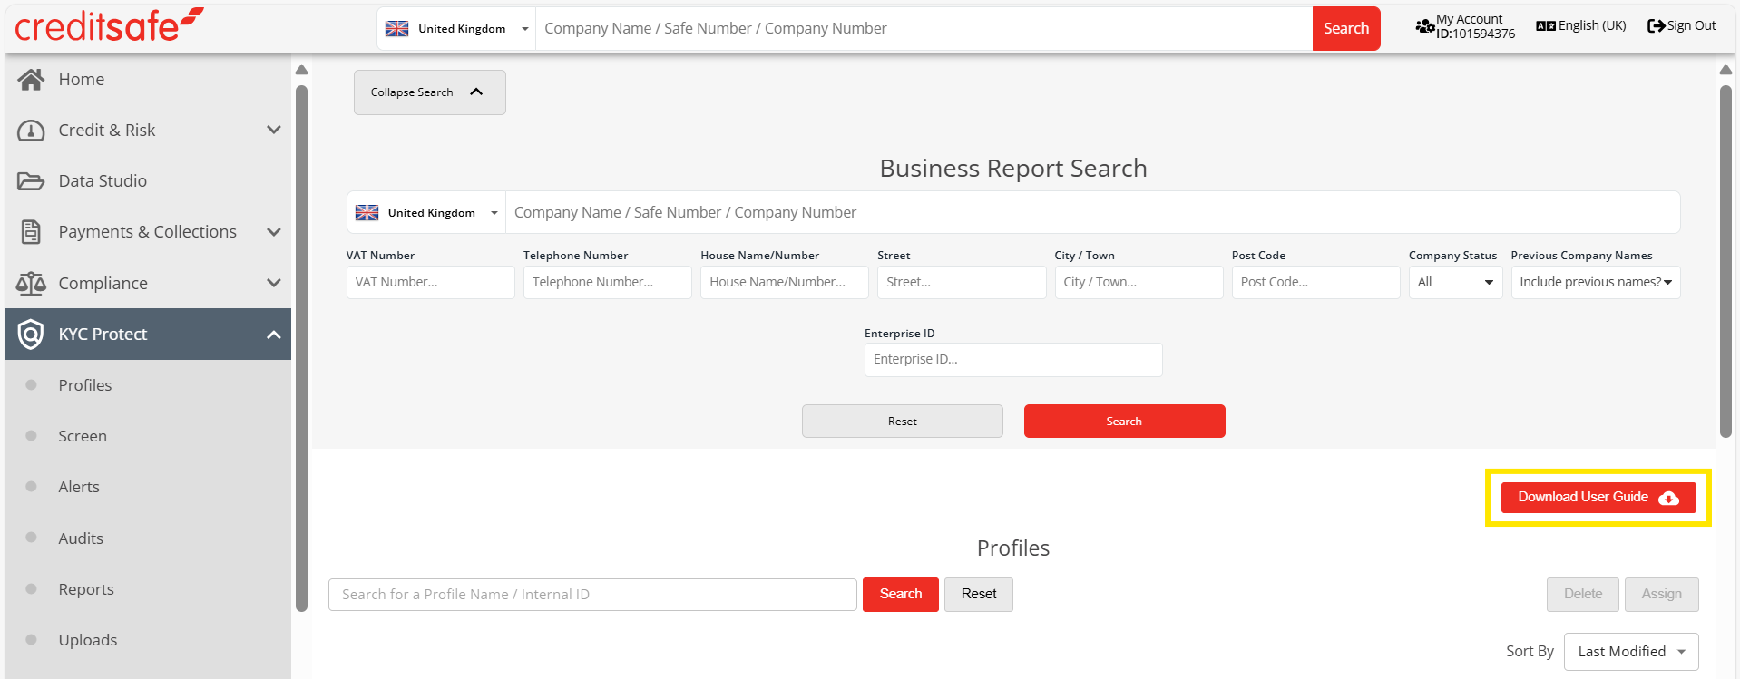Click the Post Code field
1740x679 pixels.
[x=1315, y=283]
